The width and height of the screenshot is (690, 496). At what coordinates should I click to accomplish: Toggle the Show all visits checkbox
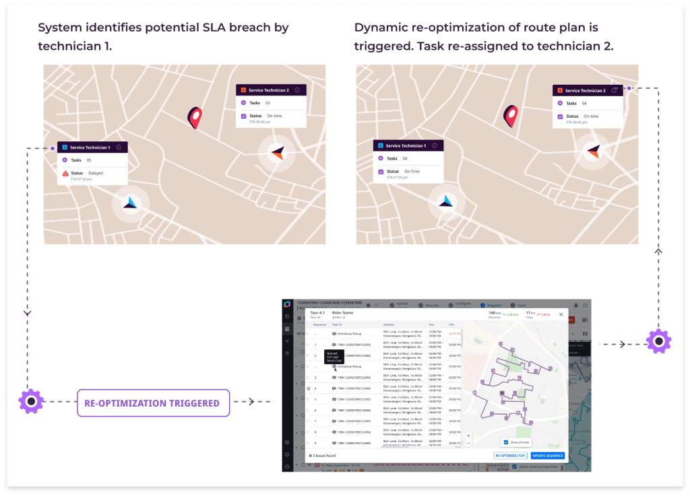[505, 442]
